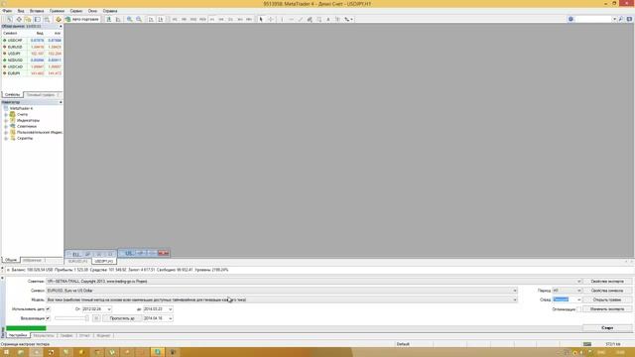Screen dimensions: 635x357
Task: Switch to Избранное tab in Navigator
Action: 32,260
